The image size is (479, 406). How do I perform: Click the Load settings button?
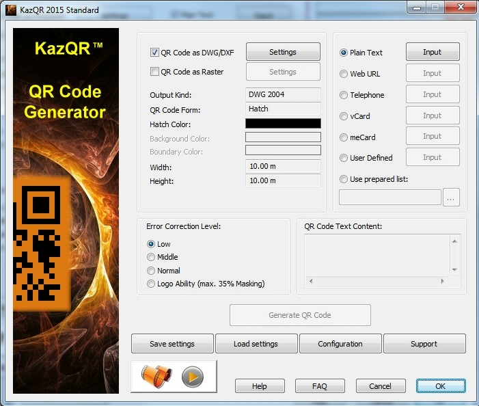tap(256, 344)
